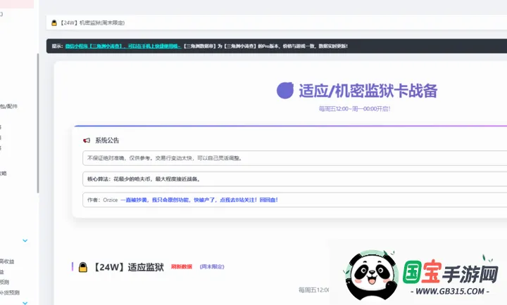Click the red 刷新数据 refresh link
This screenshot has height=305, width=507.
[x=181, y=267]
